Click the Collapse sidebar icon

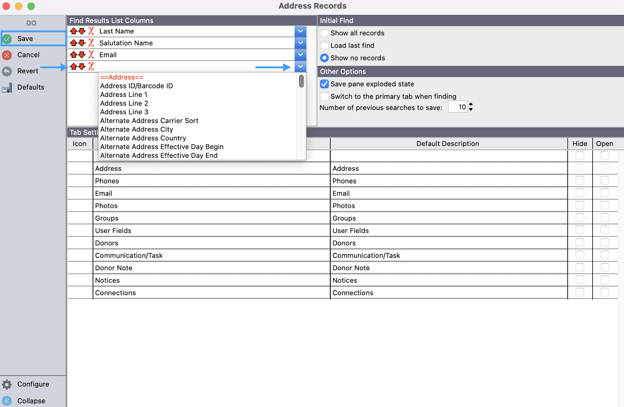[x=7, y=401]
